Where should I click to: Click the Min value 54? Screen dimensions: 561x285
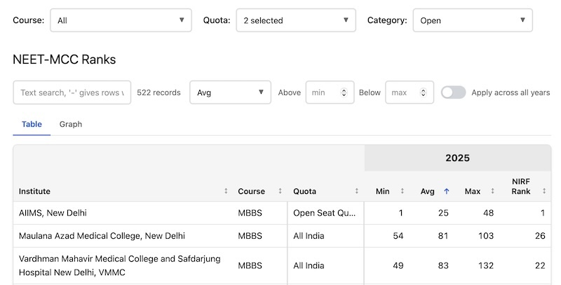click(398, 236)
